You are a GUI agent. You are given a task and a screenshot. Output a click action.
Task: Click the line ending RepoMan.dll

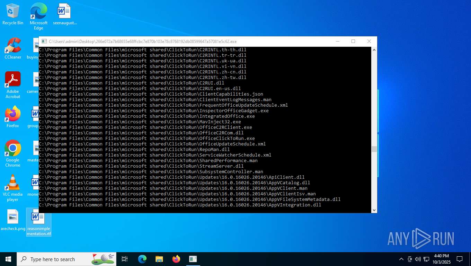tap(134, 150)
